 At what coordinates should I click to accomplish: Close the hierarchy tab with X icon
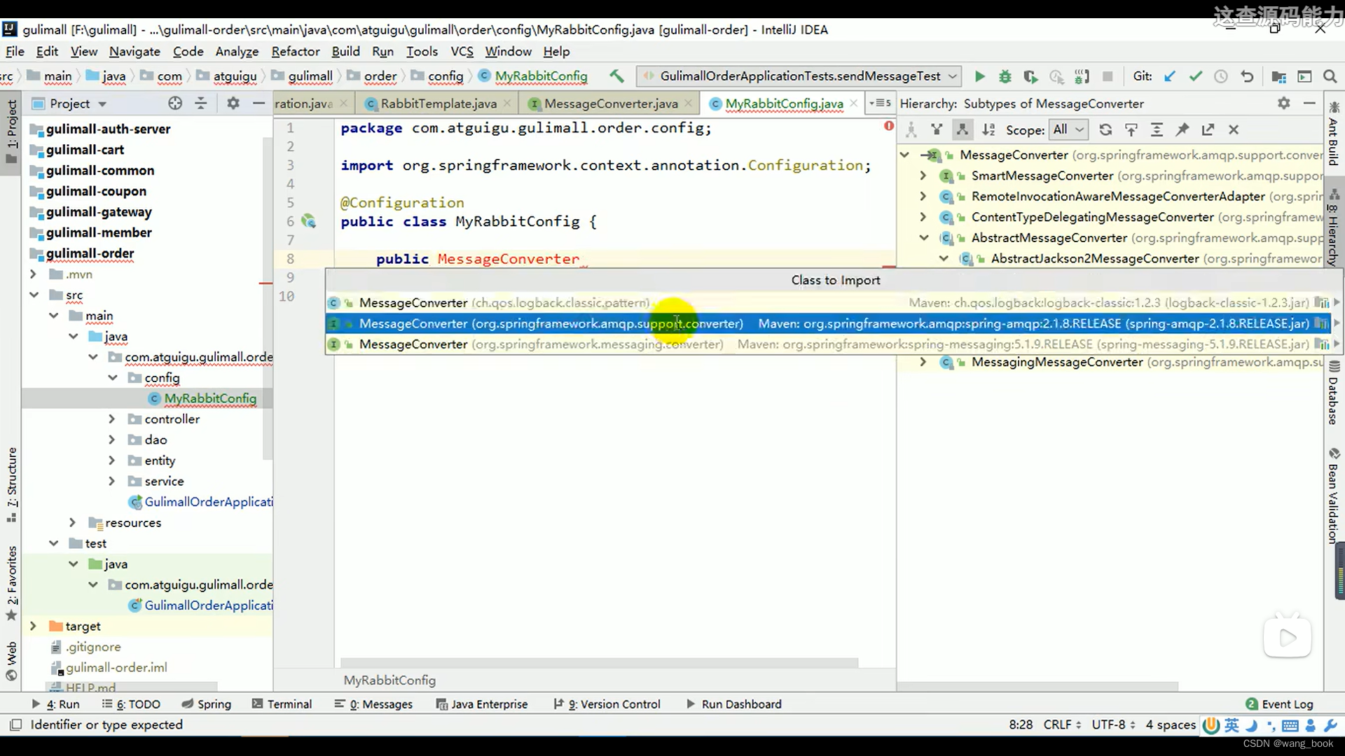pyautogui.click(x=1234, y=129)
